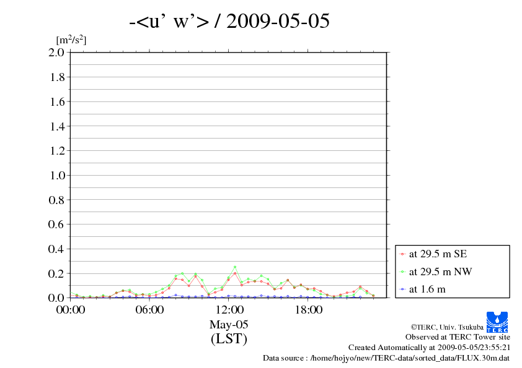Click the y-axis label 0.2
The image size is (522, 368).
point(56,273)
